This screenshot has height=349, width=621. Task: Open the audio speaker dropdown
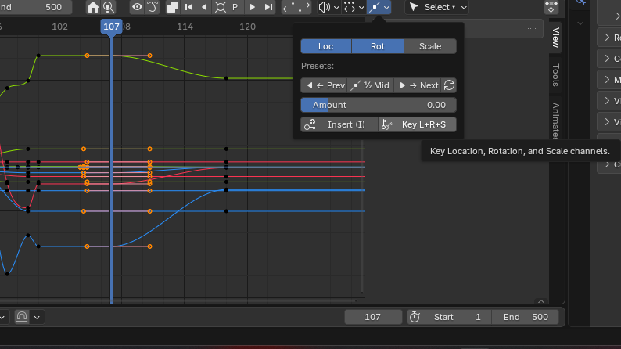[329, 7]
